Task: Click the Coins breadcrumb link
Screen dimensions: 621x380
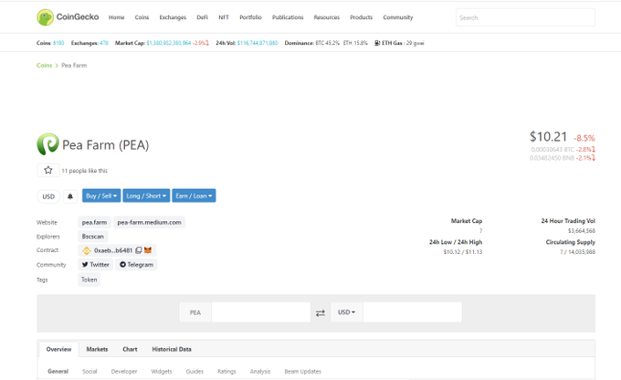Action: click(x=45, y=66)
